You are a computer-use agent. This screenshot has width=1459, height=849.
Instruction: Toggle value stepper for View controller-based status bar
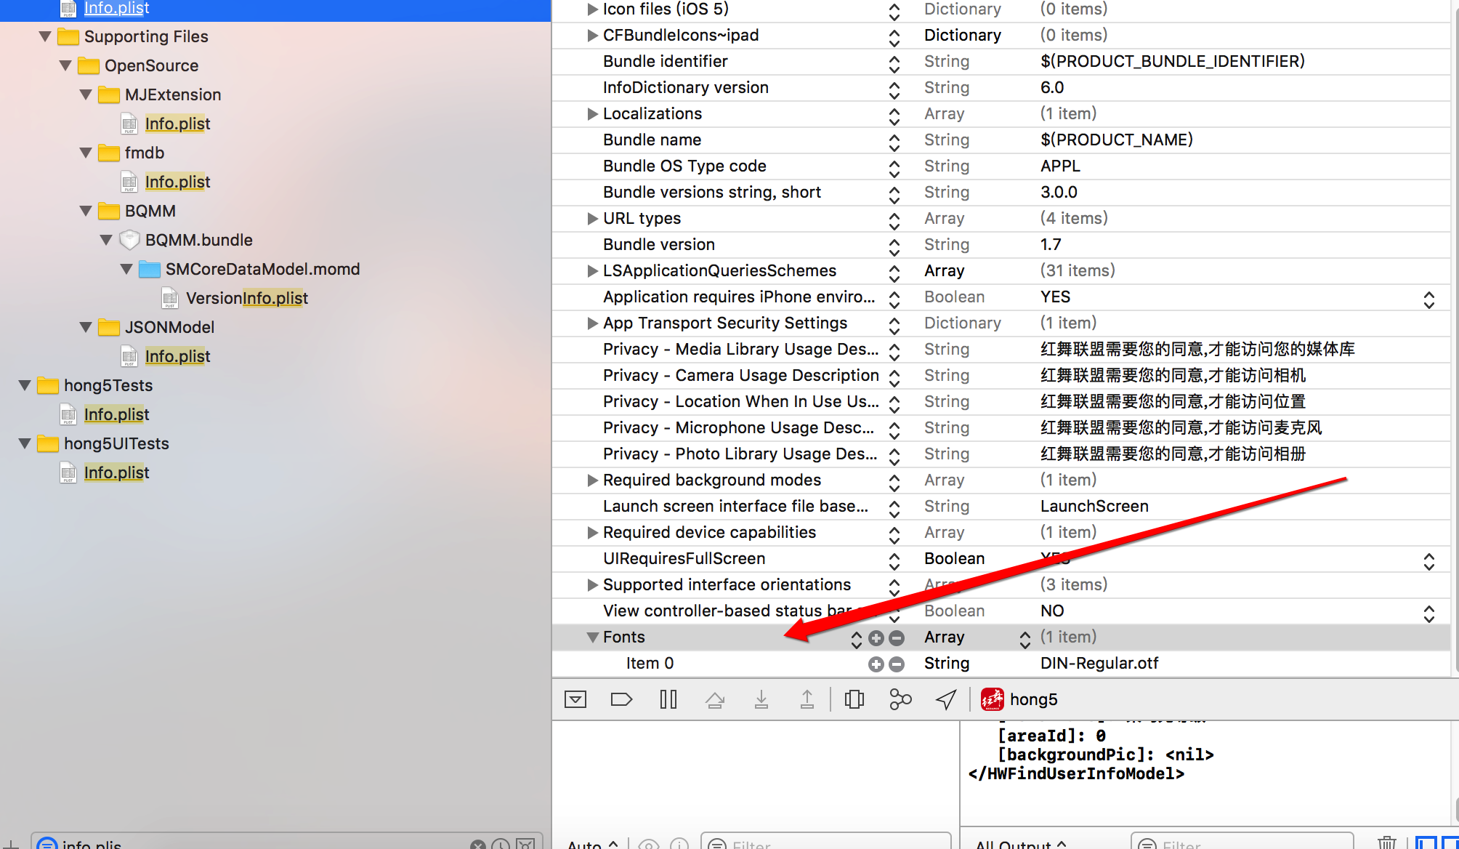[1428, 613]
